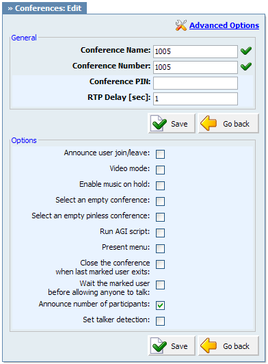Viewport: 268px width, 364px height.
Task: Click into the RTP Delay field
Action: pyautogui.click(x=196, y=99)
